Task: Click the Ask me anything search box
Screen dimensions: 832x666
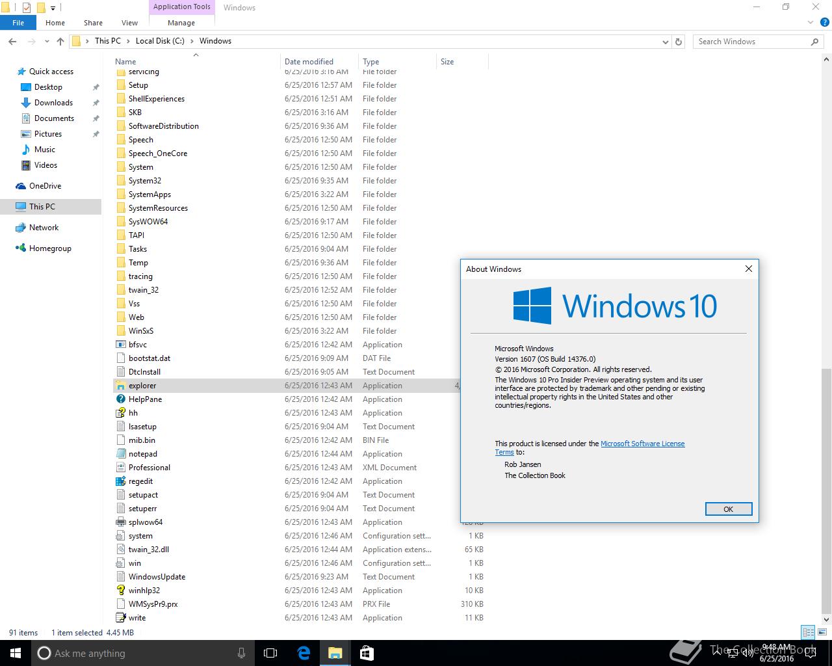Action: (x=143, y=653)
